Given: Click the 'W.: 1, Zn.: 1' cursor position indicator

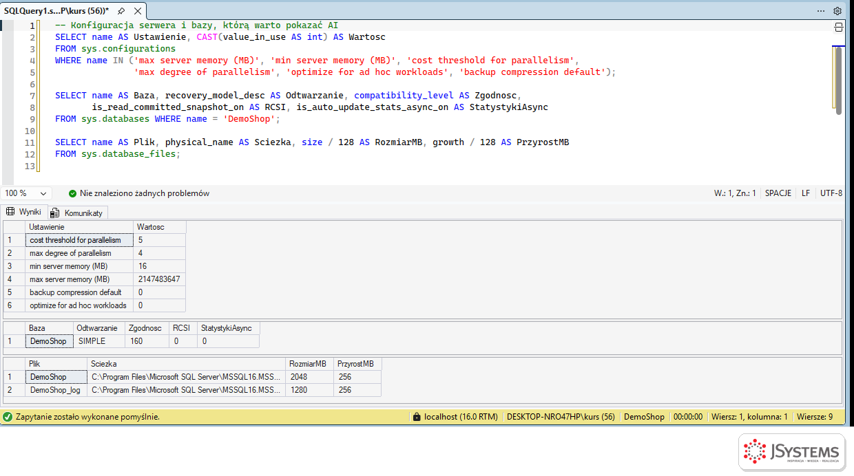Looking at the screenshot, I should [735, 193].
